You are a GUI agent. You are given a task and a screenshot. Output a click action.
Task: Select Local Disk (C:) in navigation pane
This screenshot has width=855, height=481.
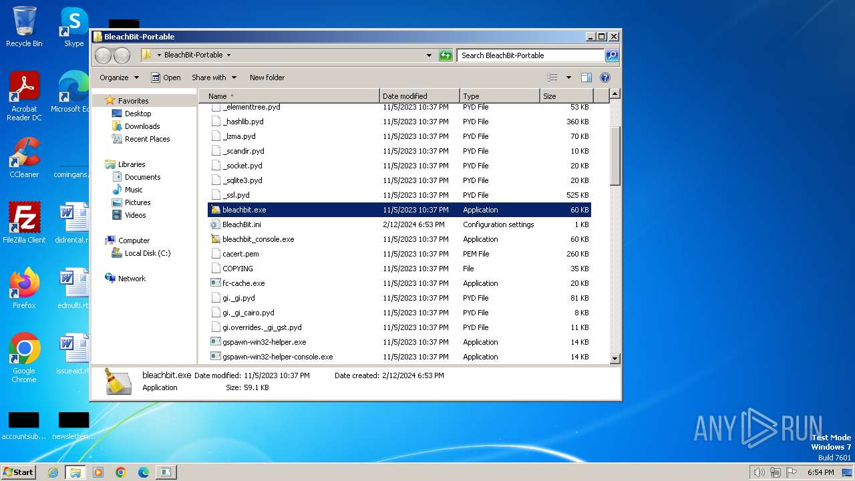tap(148, 253)
